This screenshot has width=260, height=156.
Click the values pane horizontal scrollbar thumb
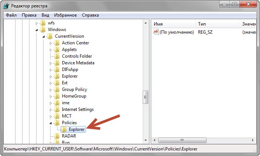click(x=182, y=140)
